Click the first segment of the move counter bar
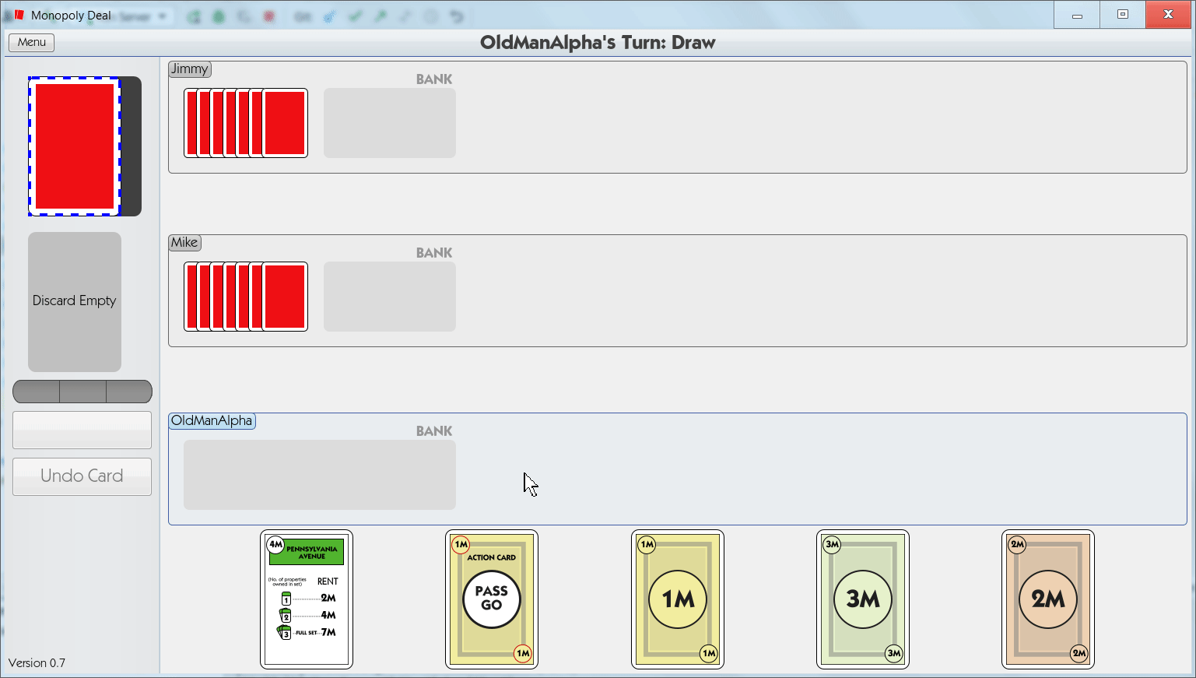The height and width of the screenshot is (678, 1196). coord(36,392)
